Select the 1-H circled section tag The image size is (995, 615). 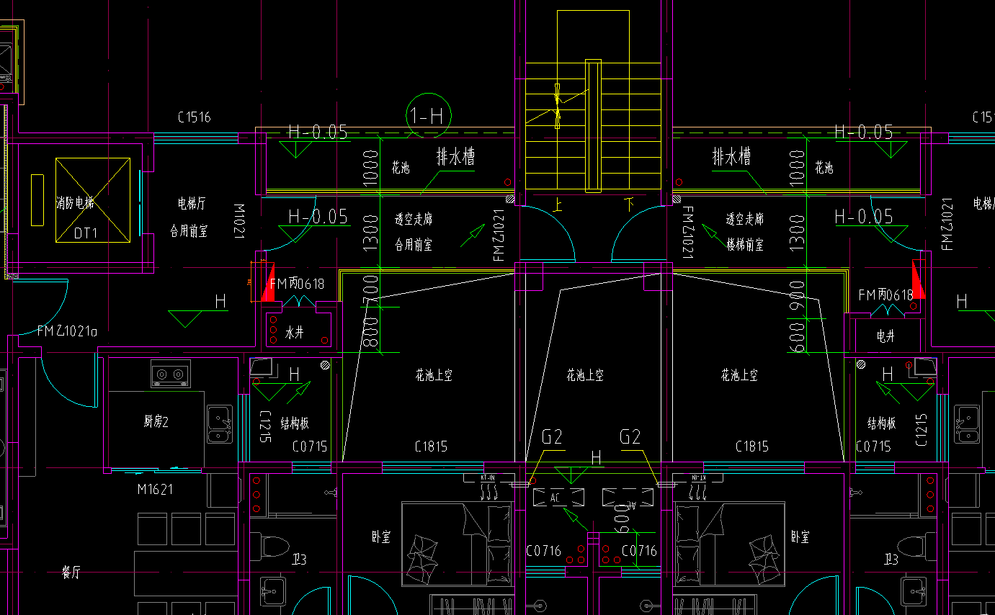click(x=429, y=115)
